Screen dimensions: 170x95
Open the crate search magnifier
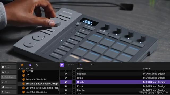(x=37, y=65)
